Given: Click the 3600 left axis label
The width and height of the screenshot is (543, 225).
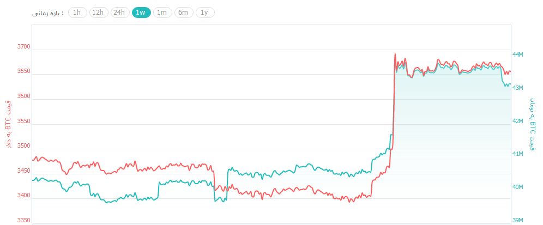Looking at the screenshot, I should coord(23,96).
